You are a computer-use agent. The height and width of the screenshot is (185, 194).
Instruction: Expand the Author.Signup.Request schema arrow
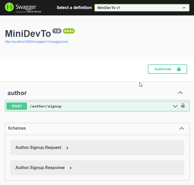coord(67,148)
